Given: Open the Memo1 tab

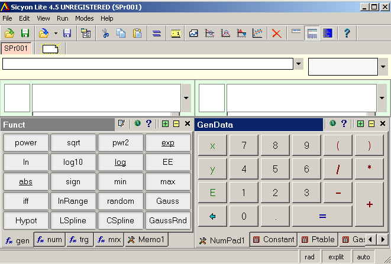Looking at the screenshot, I should click(146, 240).
